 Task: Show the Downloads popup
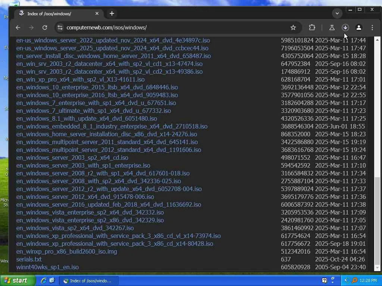click(x=345, y=28)
